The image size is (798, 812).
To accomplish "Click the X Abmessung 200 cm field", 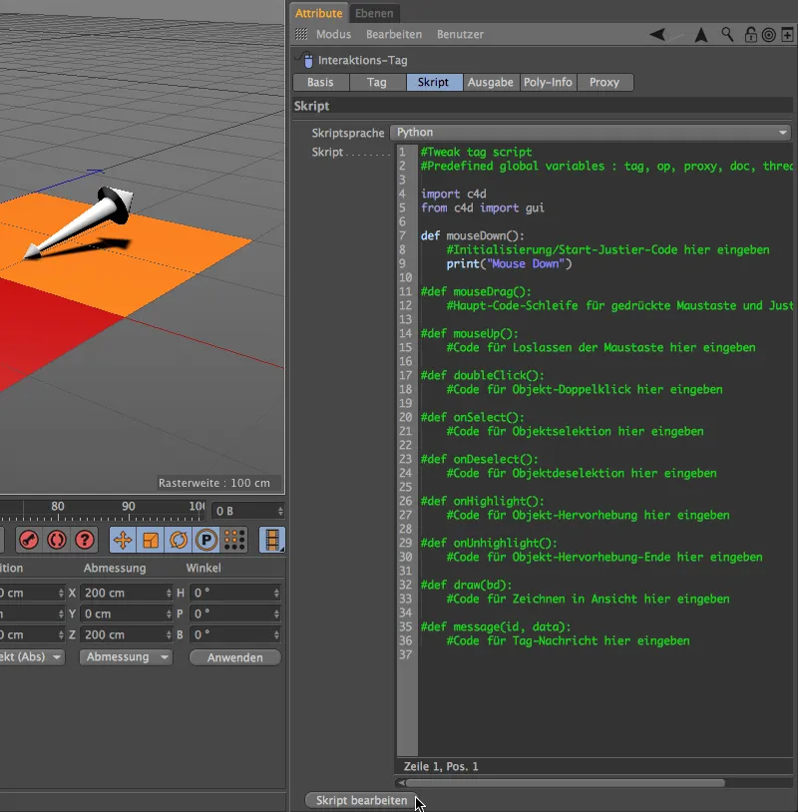I will tap(127, 593).
